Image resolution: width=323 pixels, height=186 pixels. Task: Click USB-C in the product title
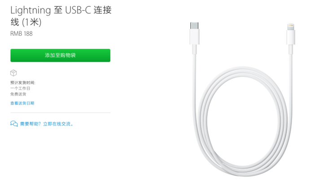tap(78, 10)
